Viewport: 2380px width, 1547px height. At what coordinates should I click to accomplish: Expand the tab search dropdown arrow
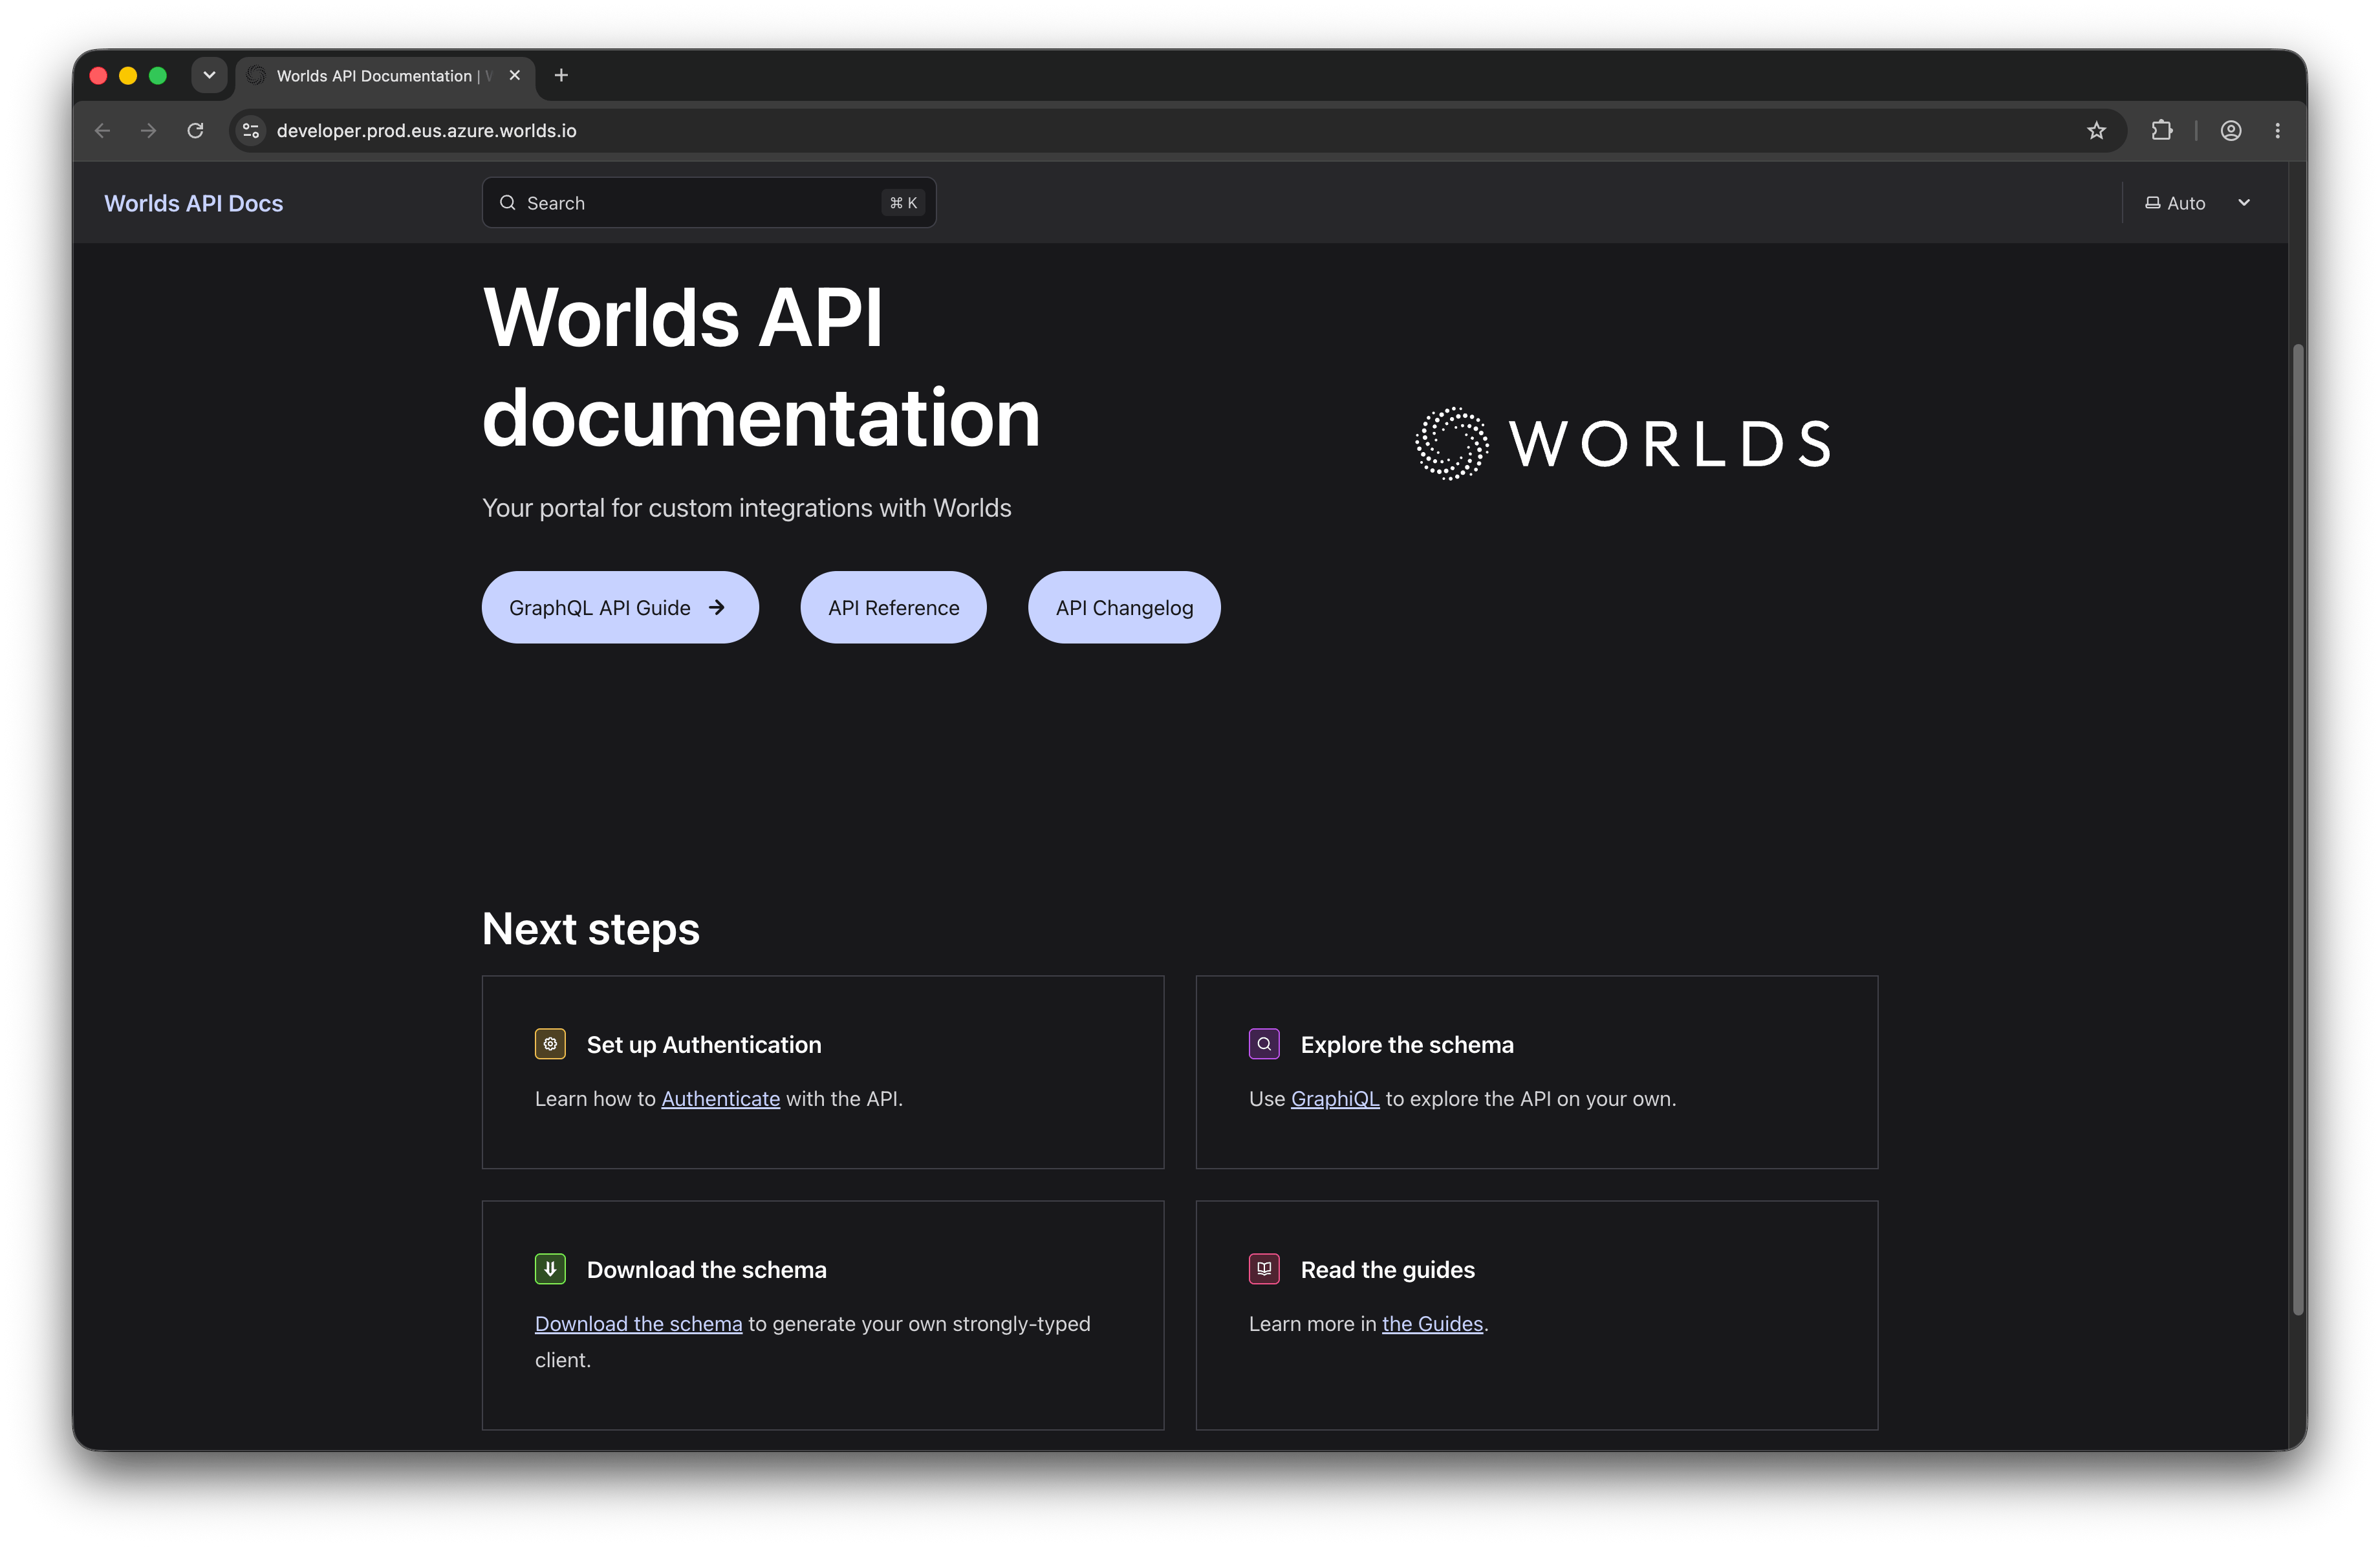point(209,75)
